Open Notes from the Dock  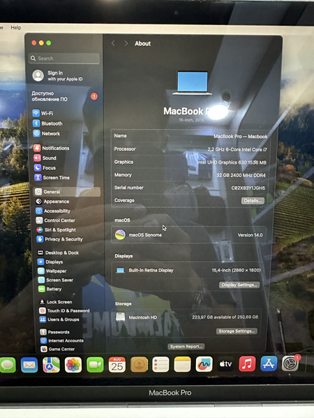(x=182, y=364)
